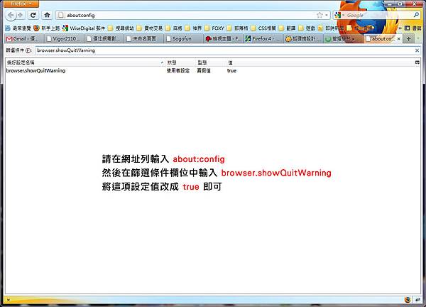Open the bookmark folder left of WiseDigital's neighbour, the first yellow folder
Screen dimensions: 426x307
pyautogui.click(x=121, y=28)
